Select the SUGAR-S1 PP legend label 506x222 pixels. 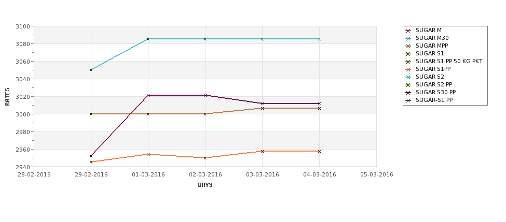coord(434,100)
